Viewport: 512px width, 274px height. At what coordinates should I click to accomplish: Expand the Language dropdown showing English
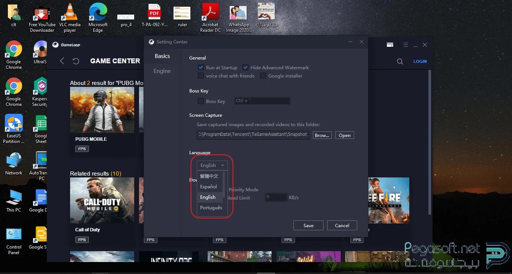click(212, 165)
